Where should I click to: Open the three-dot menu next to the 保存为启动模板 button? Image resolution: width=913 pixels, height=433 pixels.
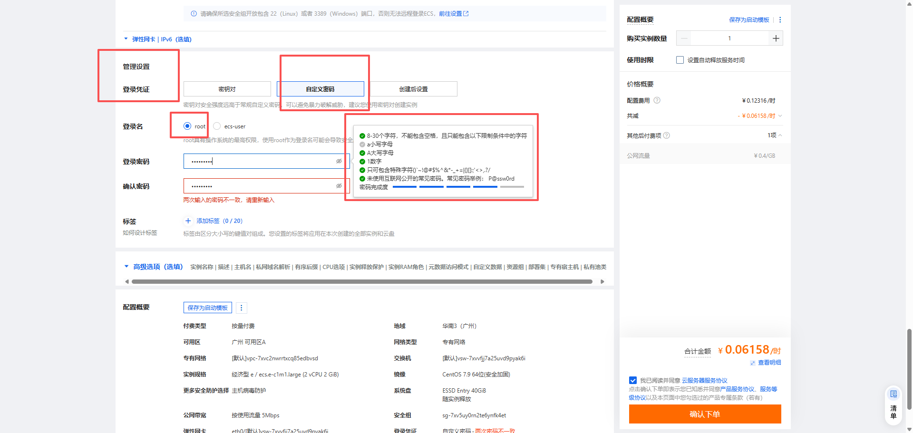[x=241, y=308]
